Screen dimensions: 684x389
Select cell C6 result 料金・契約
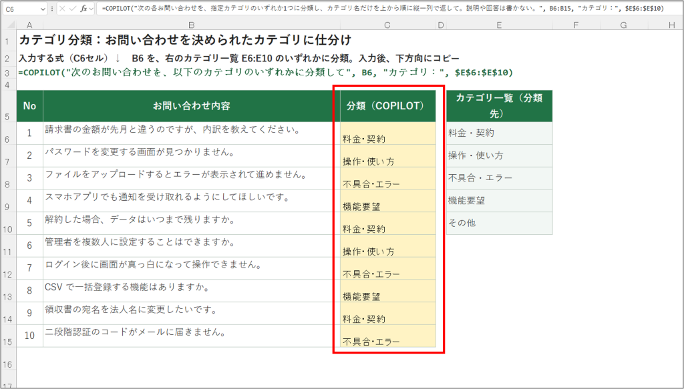click(x=387, y=133)
